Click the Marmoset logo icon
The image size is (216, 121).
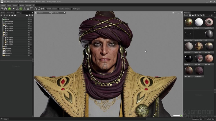[2, 2]
